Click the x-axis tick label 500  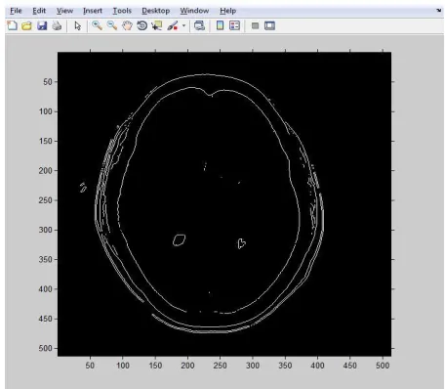point(383,366)
